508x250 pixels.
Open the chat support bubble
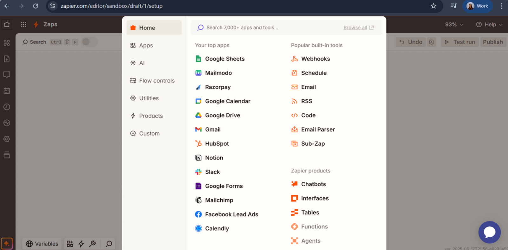pyautogui.click(x=490, y=232)
